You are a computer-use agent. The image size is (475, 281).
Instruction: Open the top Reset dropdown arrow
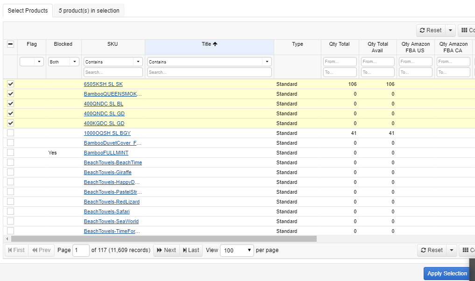(x=450, y=30)
